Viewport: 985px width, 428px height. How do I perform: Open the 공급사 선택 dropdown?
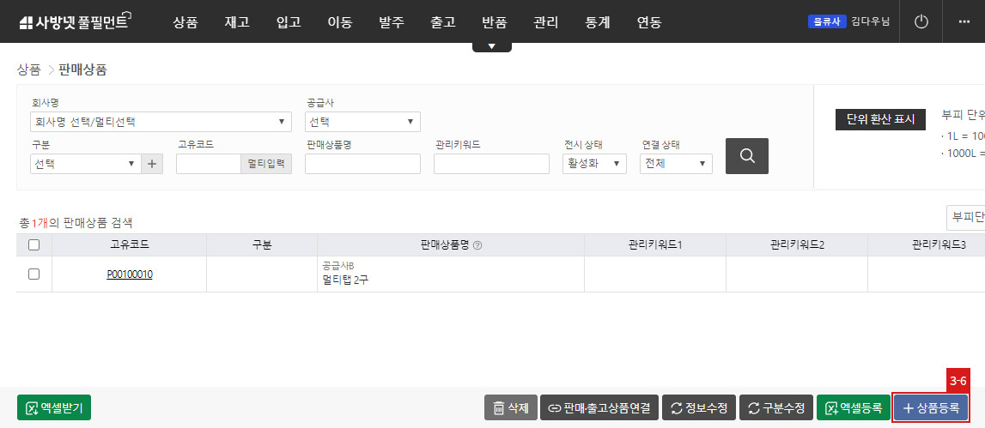pos(362,122)
